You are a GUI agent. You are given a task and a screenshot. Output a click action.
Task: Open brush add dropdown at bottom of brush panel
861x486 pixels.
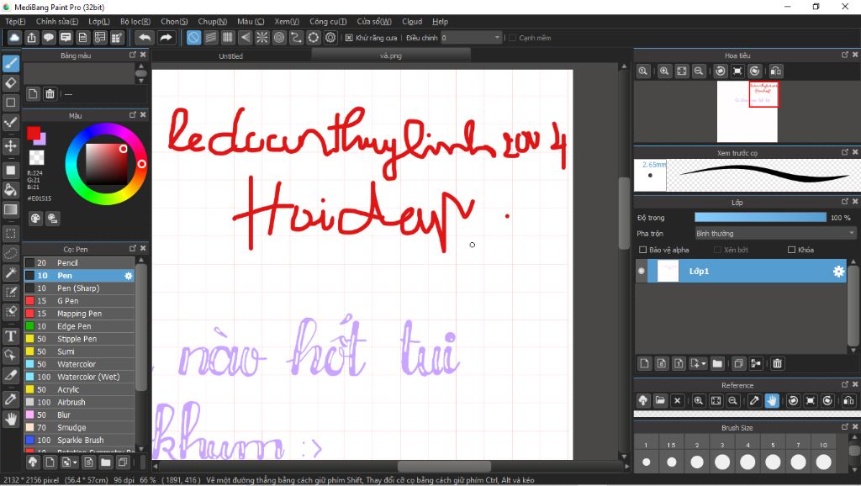pyautogui.click(x=69, y=462)
